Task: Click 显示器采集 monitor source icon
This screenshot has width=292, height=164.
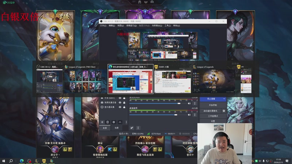Action: [102, 107]
